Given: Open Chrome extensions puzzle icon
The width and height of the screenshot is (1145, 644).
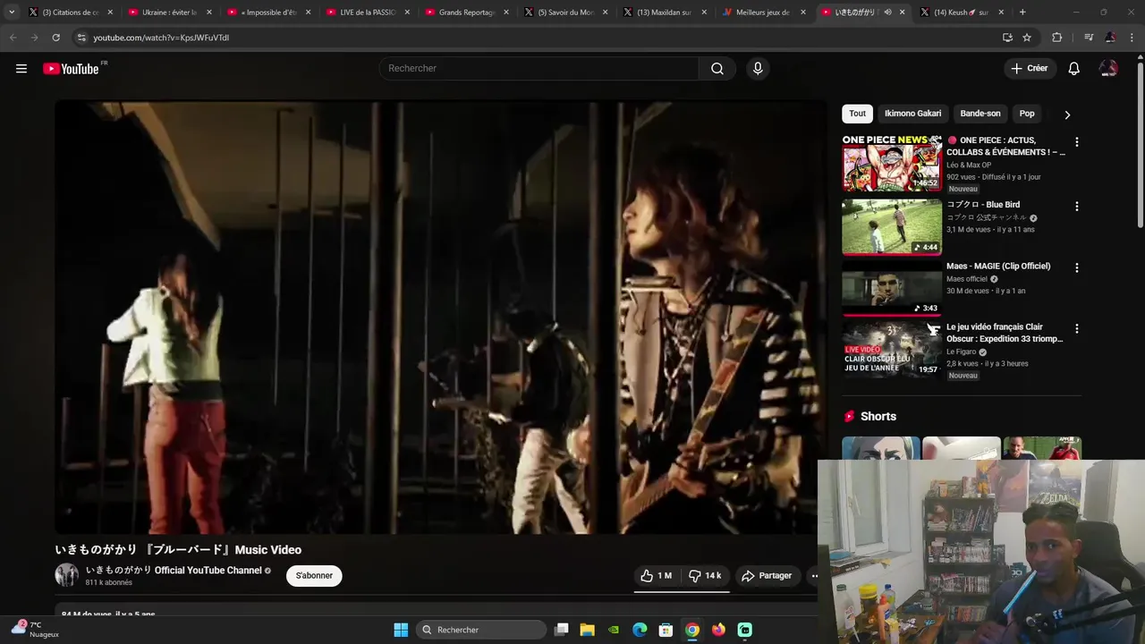Looking at the screenshot, I should (1056, 38).
